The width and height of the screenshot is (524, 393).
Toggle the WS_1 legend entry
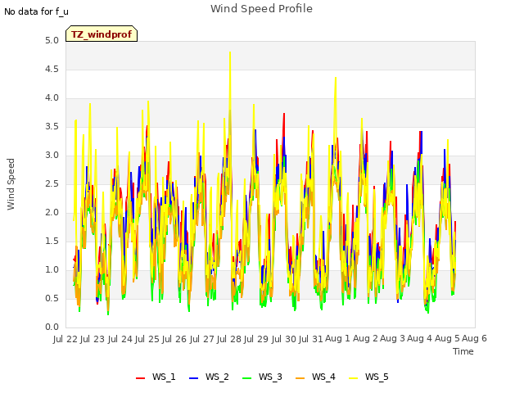(156, 377)
